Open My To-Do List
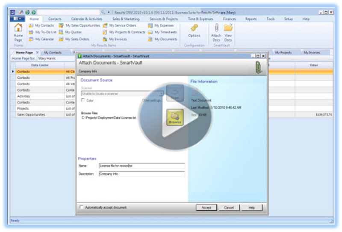 point(43,33)
